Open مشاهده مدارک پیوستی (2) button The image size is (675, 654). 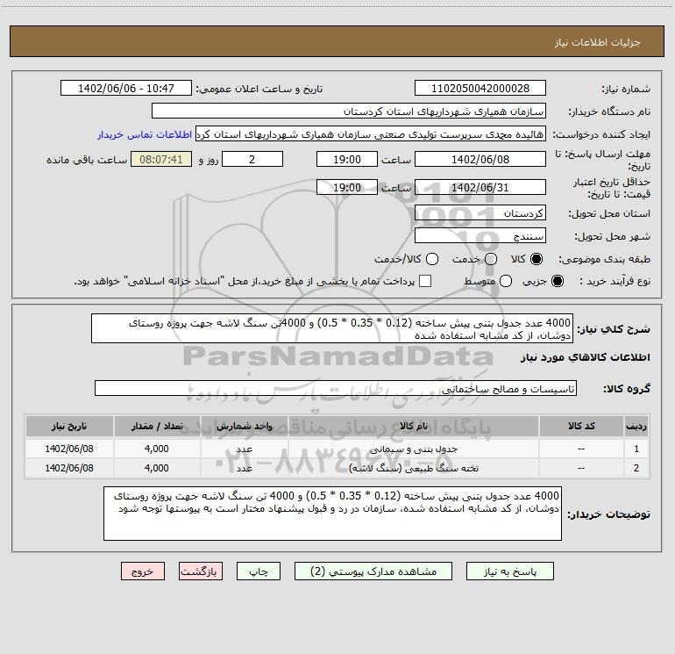(x=373, y=571)
